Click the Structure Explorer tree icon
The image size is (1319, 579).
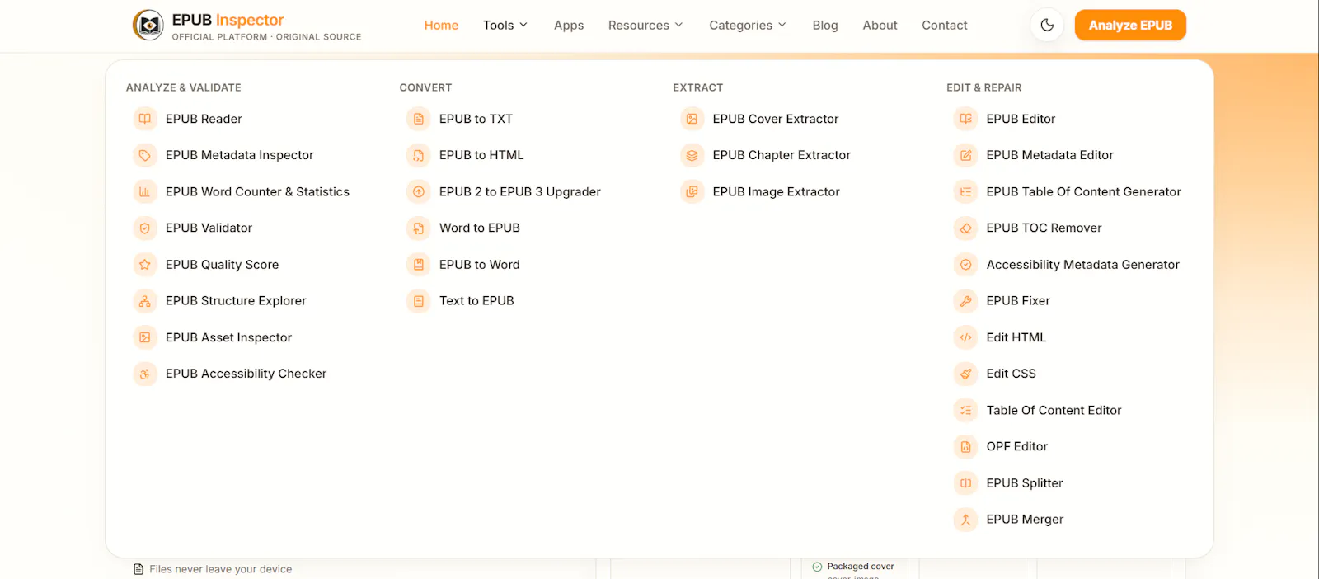pyautogui.click(x=145, y=301)
